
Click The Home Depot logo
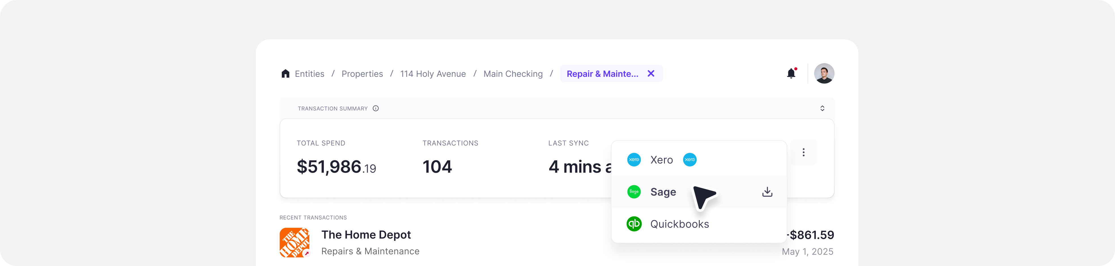(295, 243)
